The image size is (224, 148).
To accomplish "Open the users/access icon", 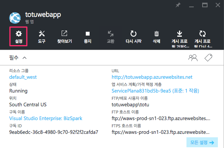I will (x=193, y=58).
